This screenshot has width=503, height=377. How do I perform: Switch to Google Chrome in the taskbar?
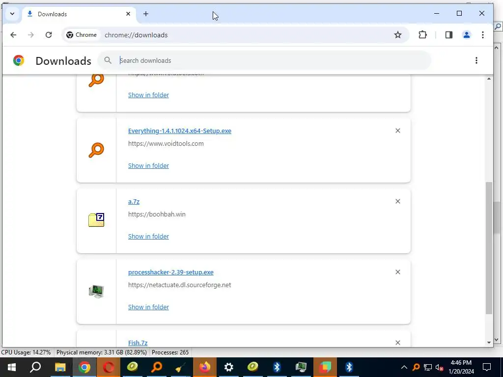84,367
